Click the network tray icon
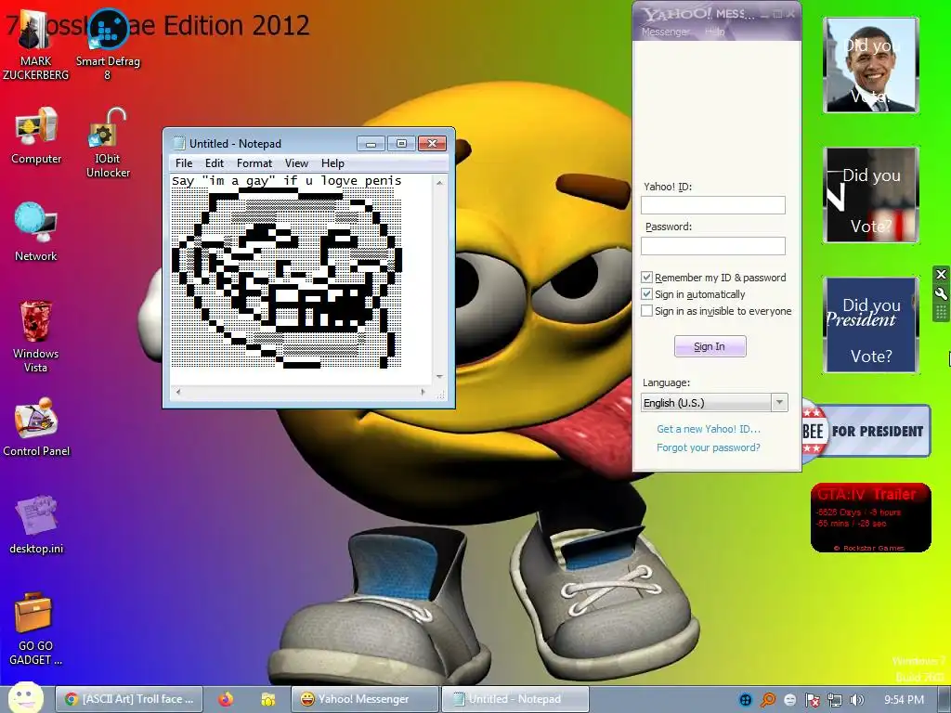This screenshot has height=713, width=951. (x=835, y=700)
